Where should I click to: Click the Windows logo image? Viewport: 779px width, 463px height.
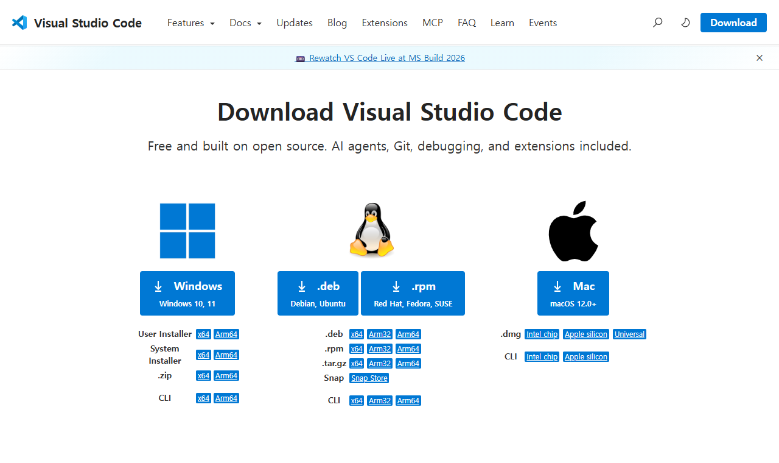point(187,231)
